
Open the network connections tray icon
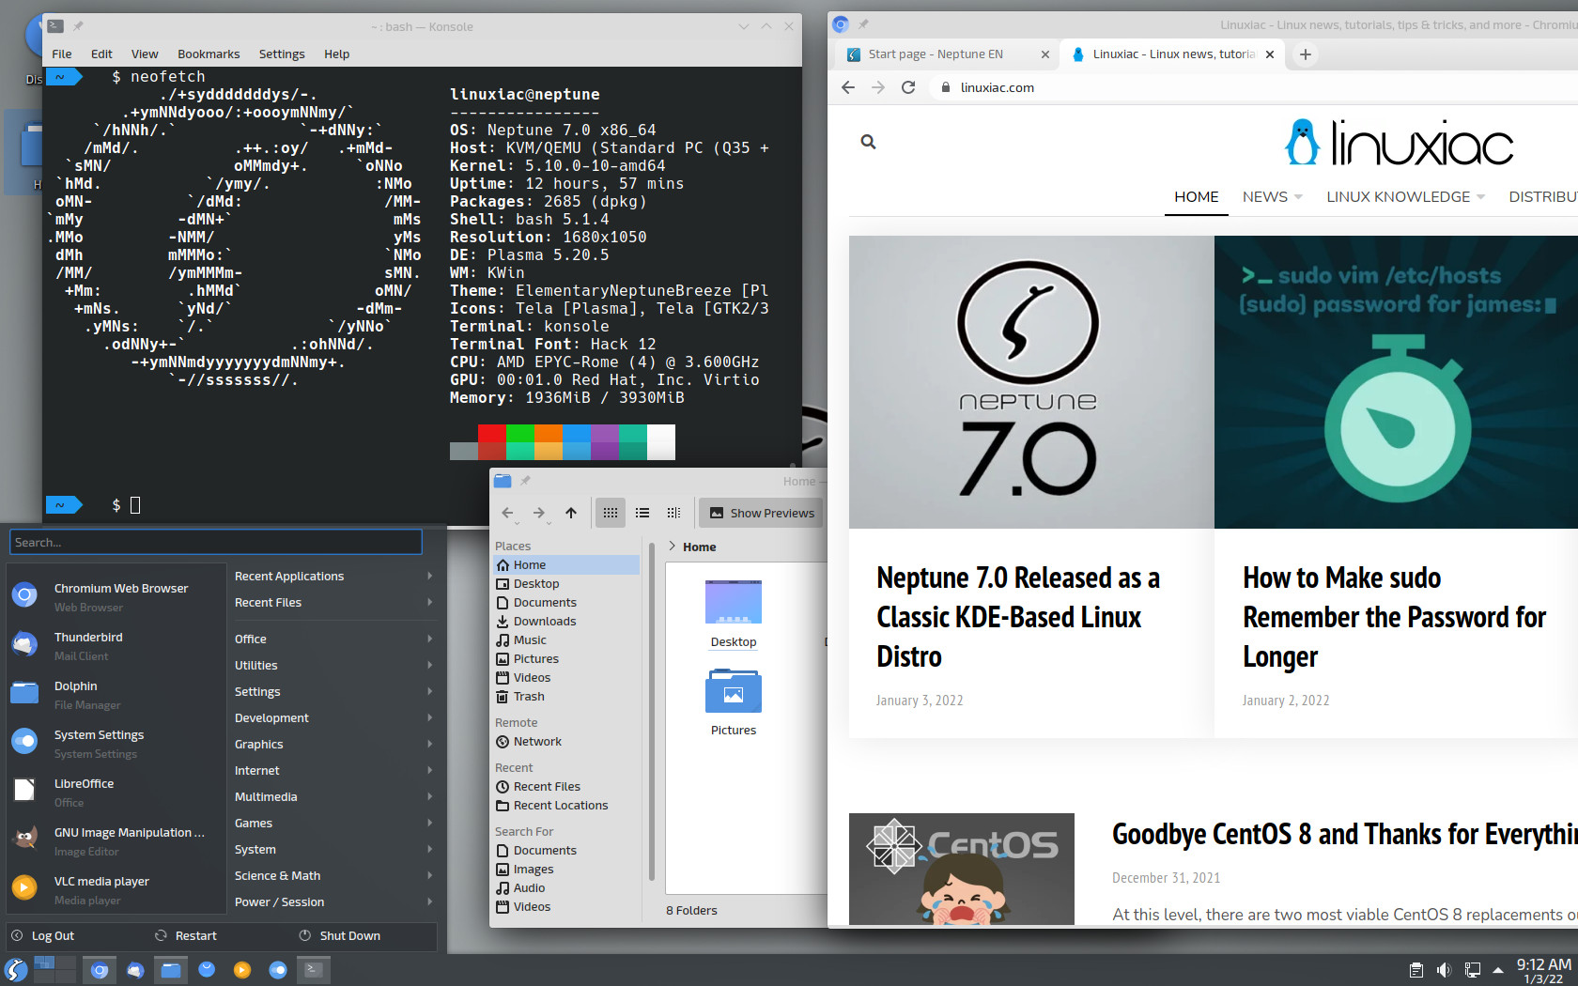(1473, 970)
